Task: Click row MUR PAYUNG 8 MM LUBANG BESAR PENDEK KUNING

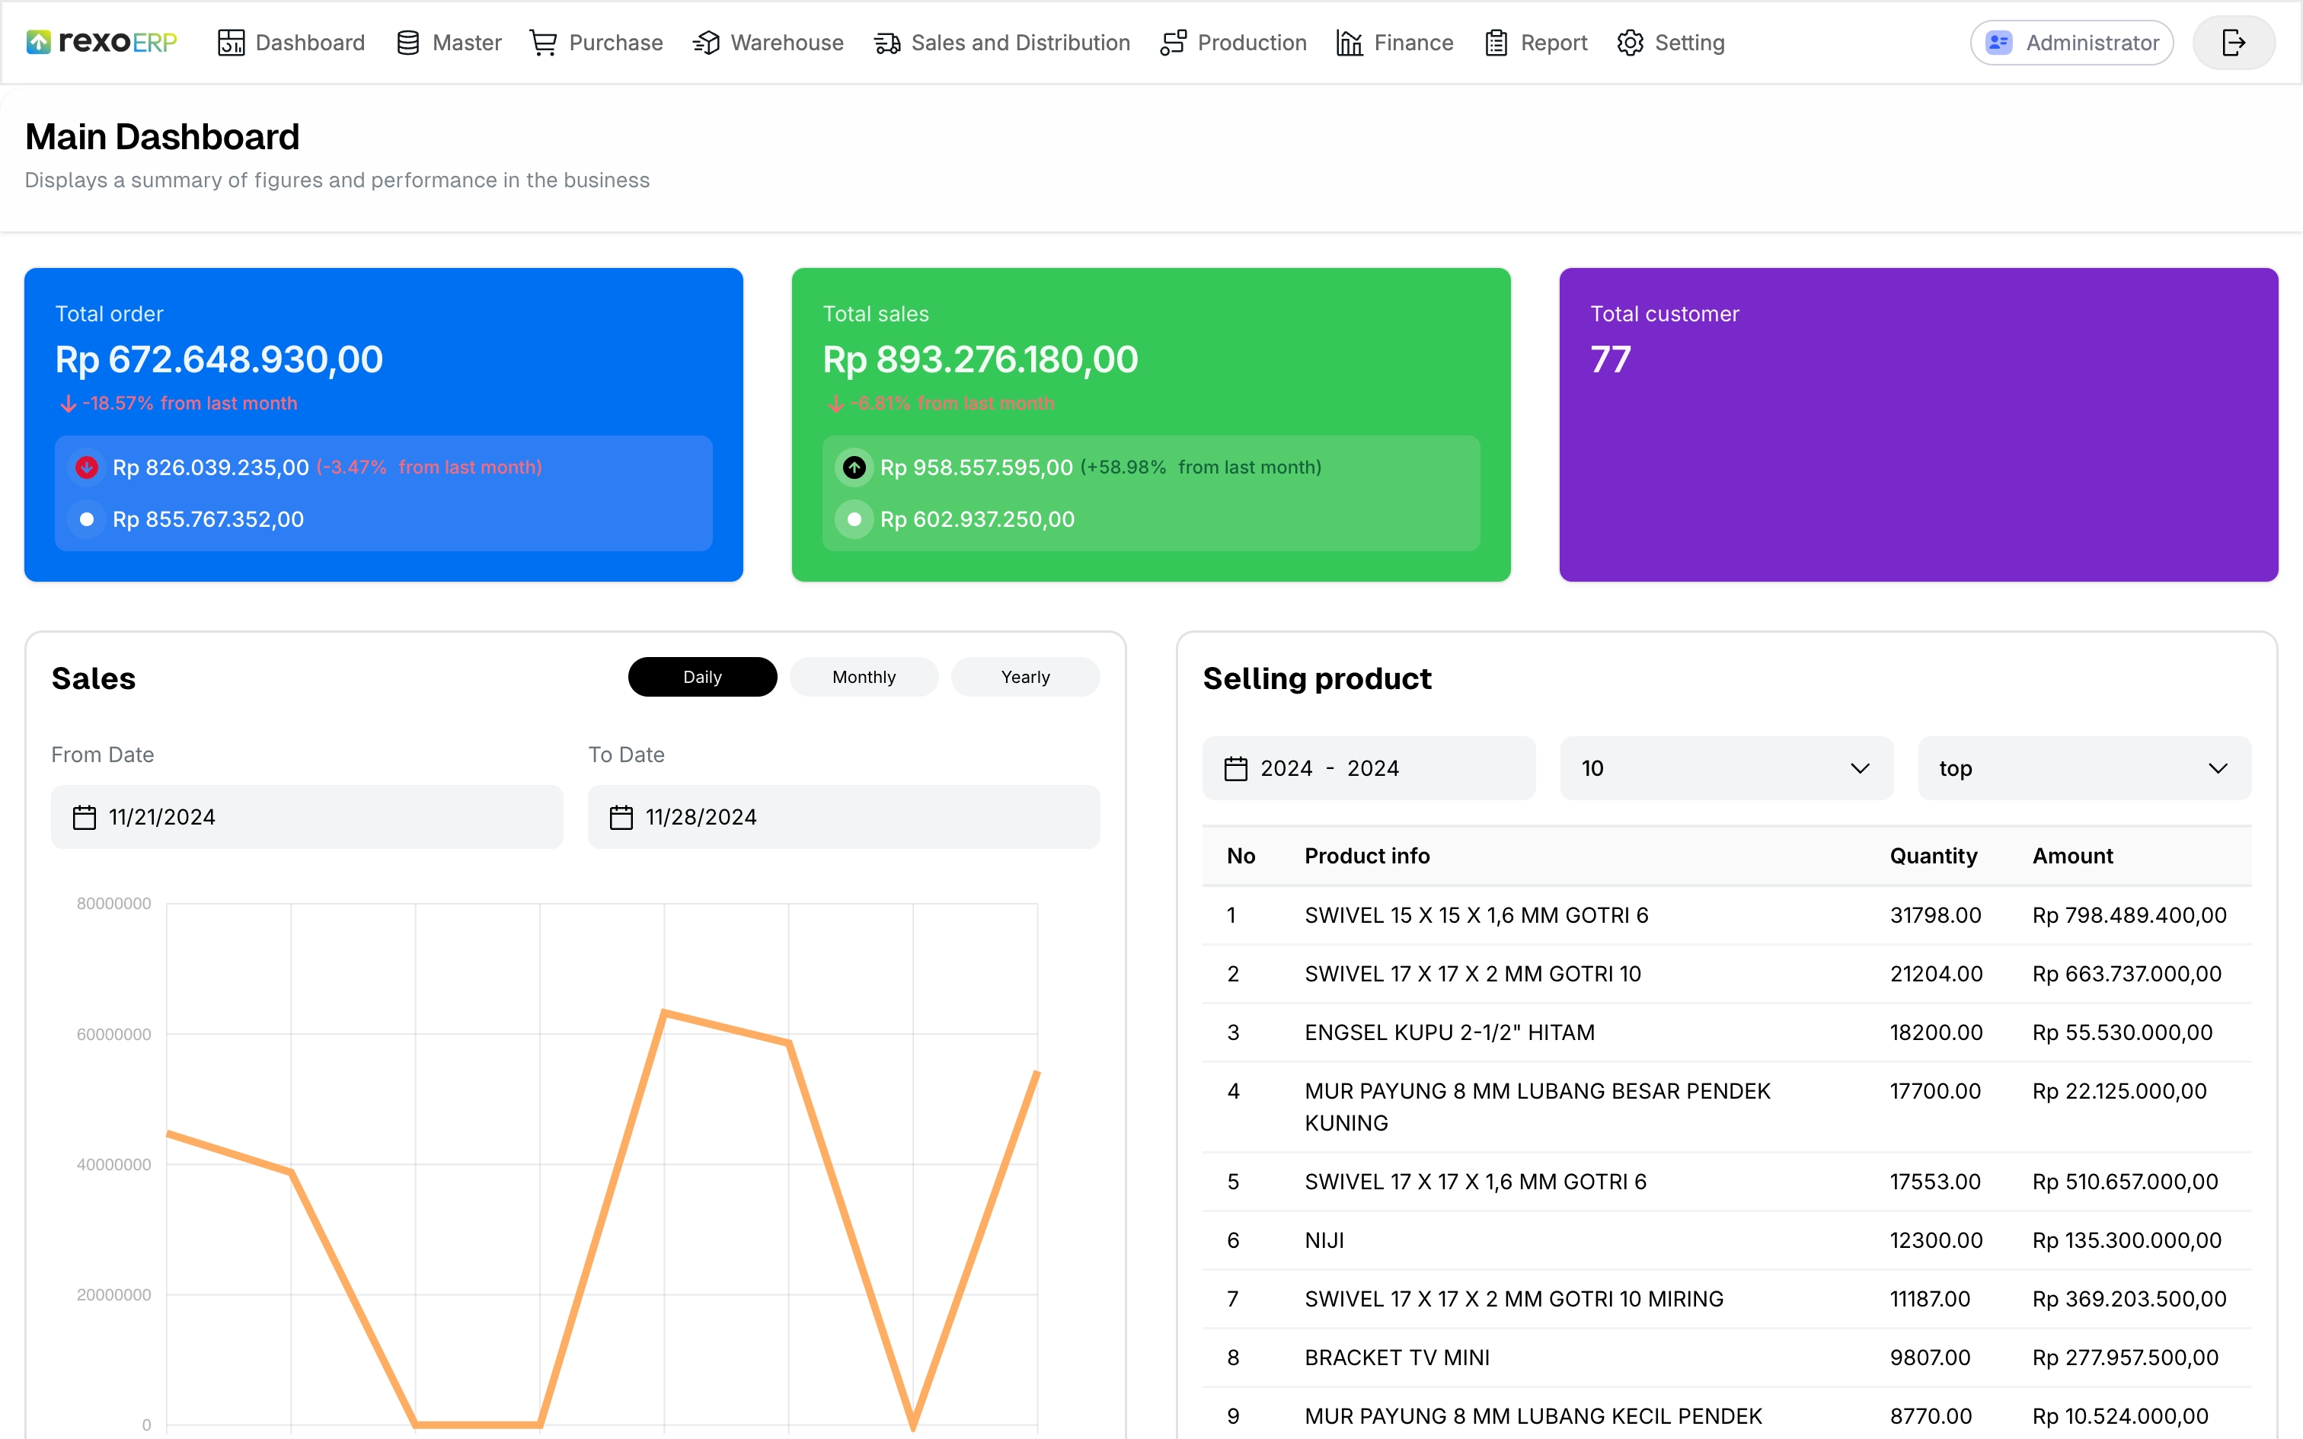Action: coord(1726,1107)
